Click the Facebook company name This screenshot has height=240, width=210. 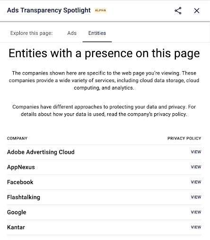20,182
